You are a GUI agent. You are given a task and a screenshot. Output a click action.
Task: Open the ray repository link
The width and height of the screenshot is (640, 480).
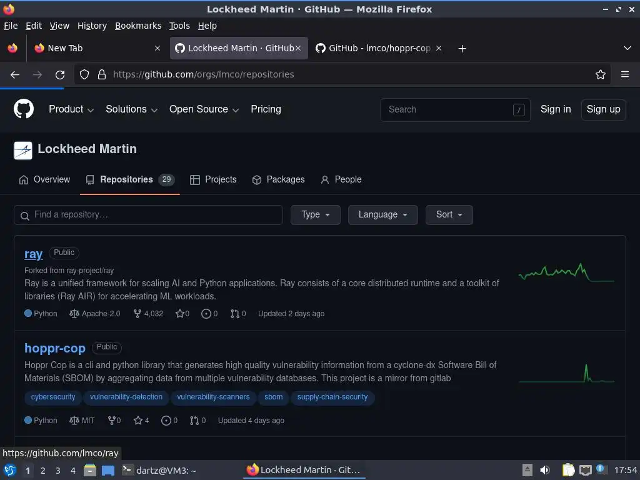[34, 254]
